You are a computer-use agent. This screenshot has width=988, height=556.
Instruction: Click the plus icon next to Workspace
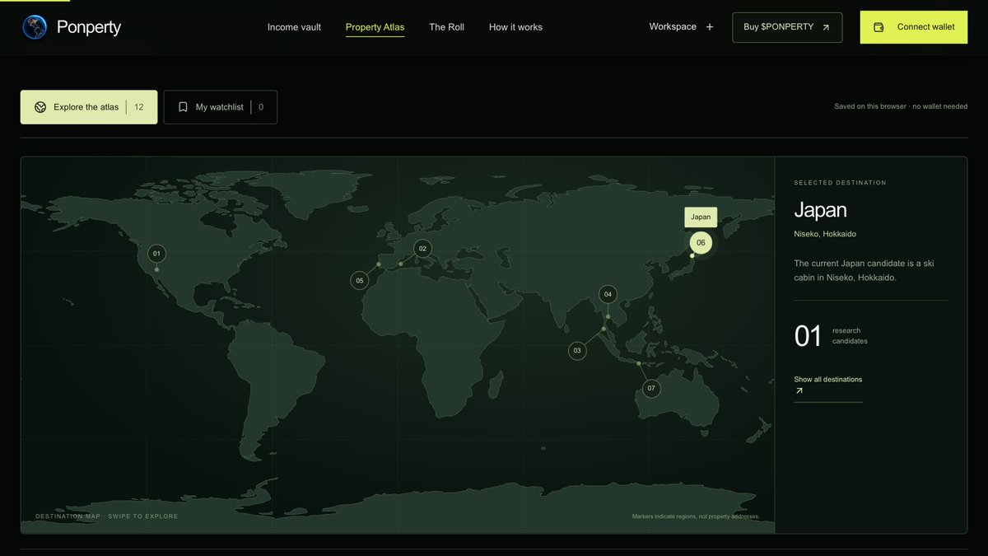(710, 27)
